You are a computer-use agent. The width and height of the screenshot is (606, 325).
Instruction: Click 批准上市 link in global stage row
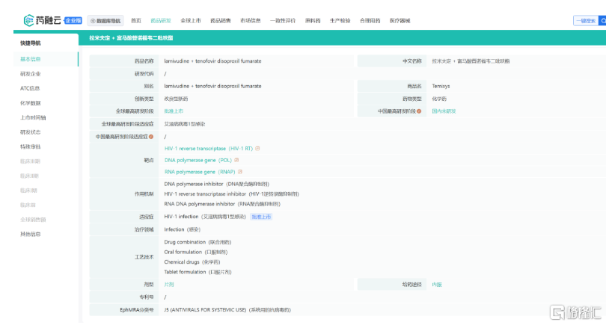click(174, 111)
